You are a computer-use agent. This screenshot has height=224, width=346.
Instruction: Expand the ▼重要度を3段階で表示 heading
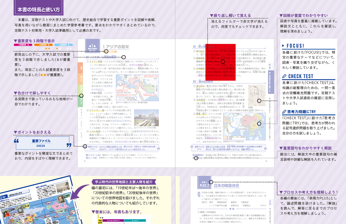point(34,41)
